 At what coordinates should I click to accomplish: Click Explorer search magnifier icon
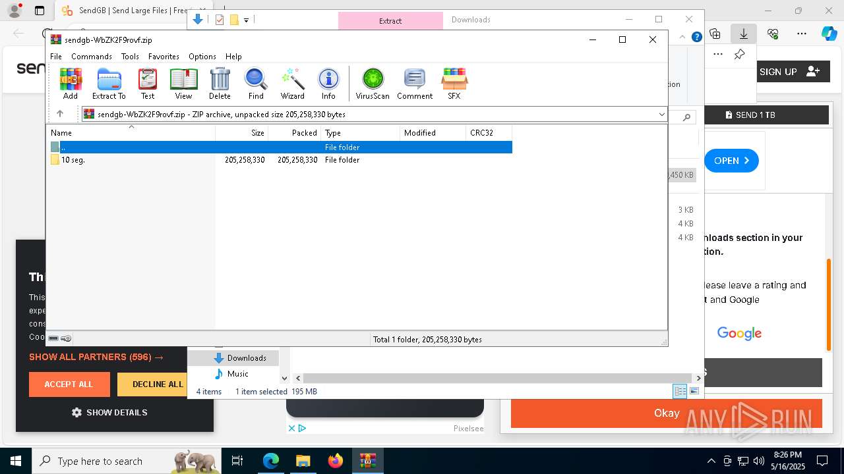point(686,117)
